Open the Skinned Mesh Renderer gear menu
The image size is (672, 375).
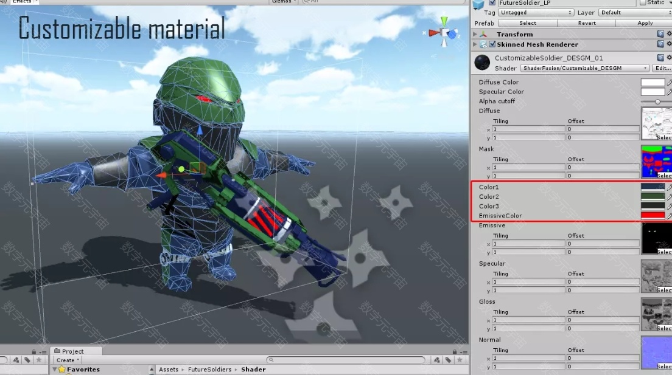[669, 44]
